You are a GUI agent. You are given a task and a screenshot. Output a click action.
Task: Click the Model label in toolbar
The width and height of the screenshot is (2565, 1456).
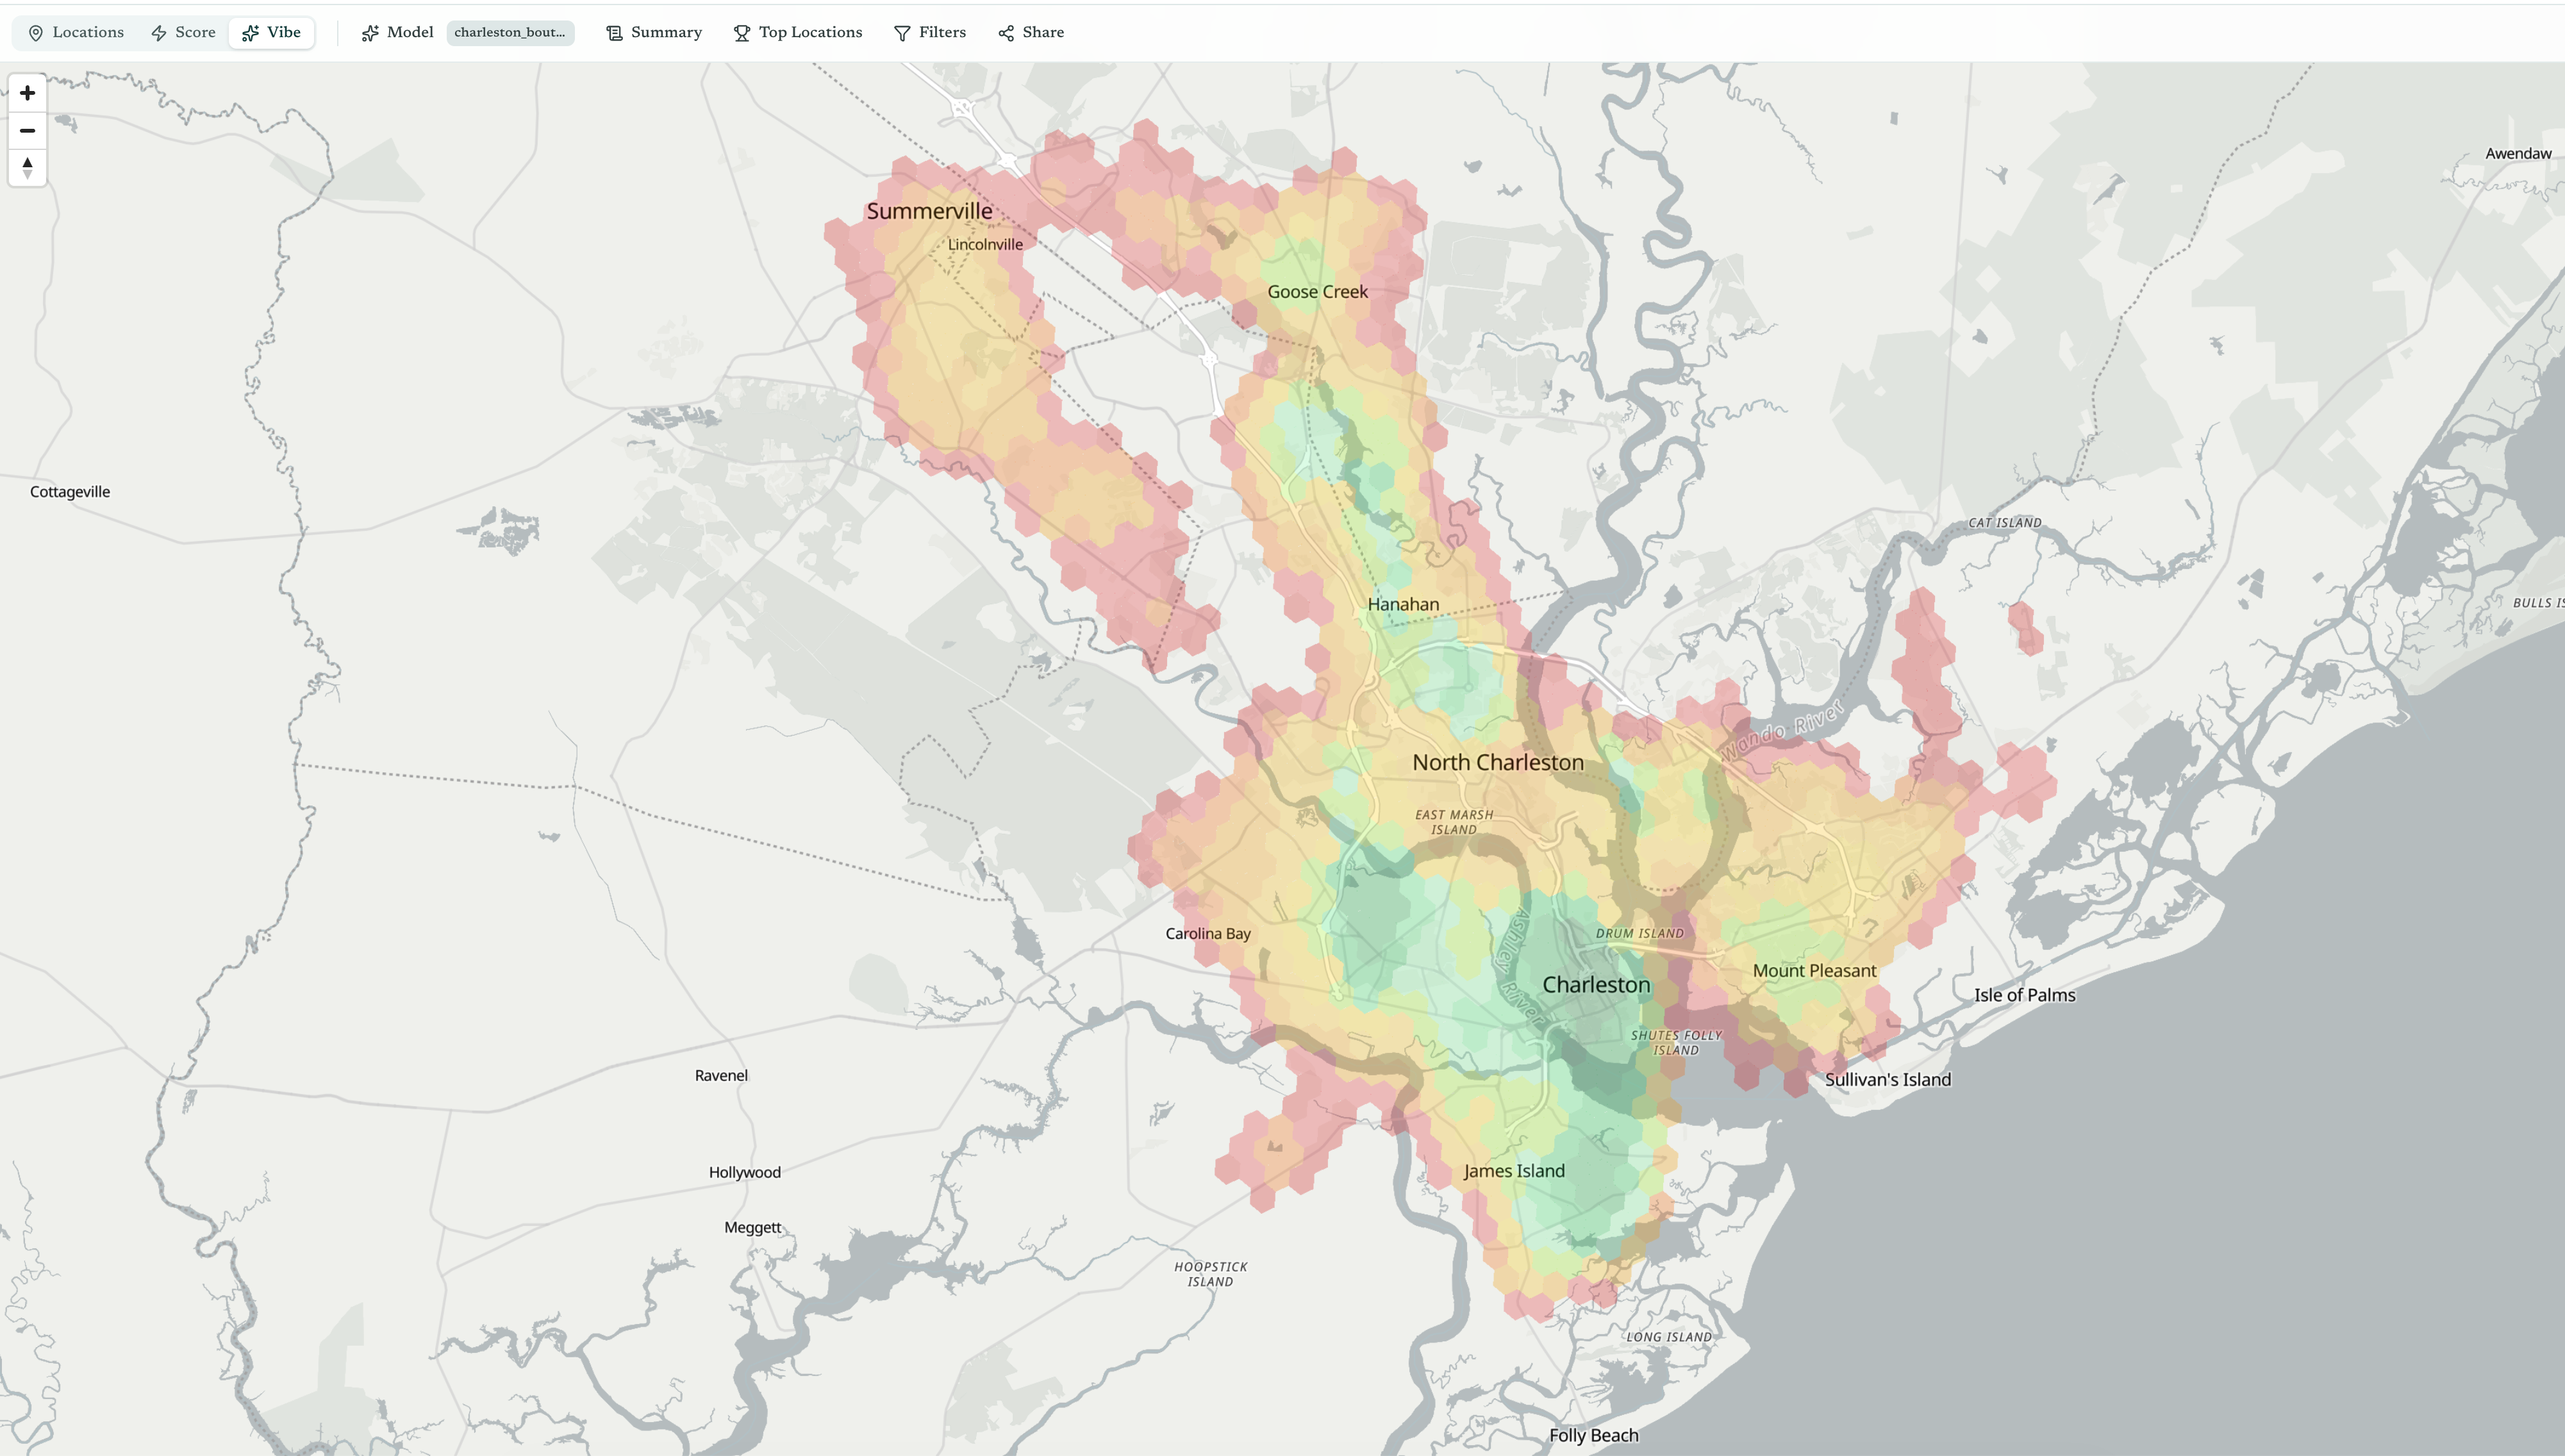pyautogui.click(x=410, y=33)
